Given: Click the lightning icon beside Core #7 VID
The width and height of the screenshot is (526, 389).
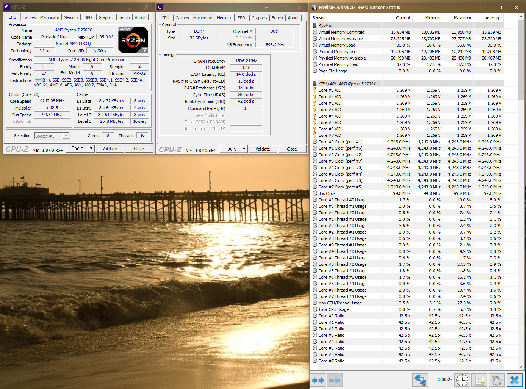Looking at the screenshot, I should 315,135.
